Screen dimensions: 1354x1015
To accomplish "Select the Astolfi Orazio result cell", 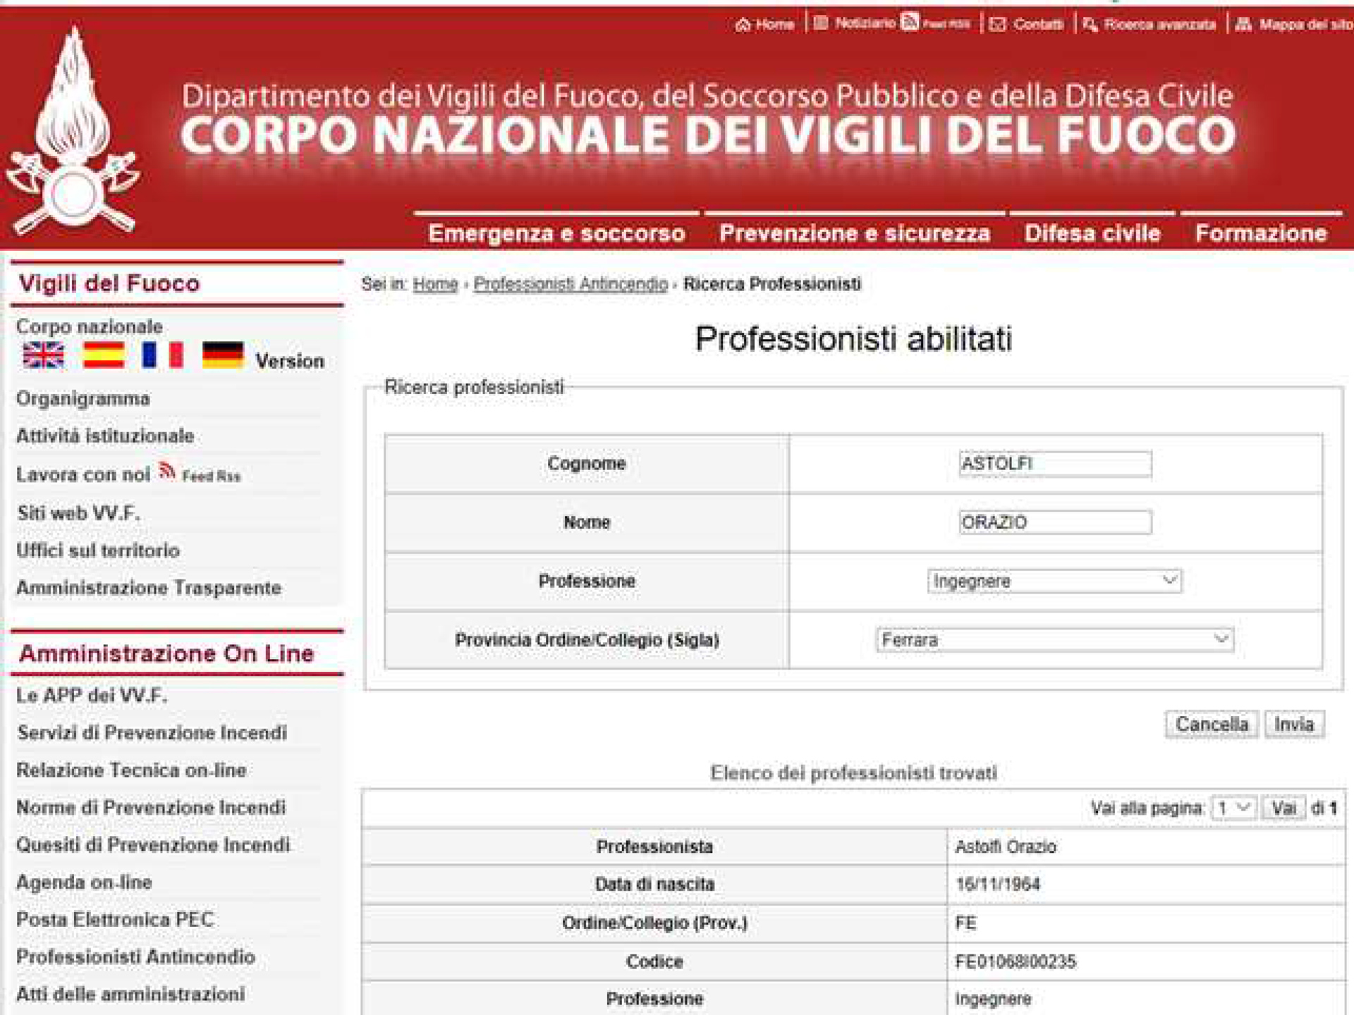I will coord(1146,847).
